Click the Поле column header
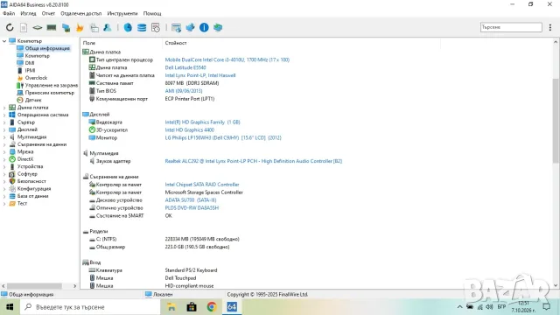The image size is (560, 315). (x=89, y=43)
